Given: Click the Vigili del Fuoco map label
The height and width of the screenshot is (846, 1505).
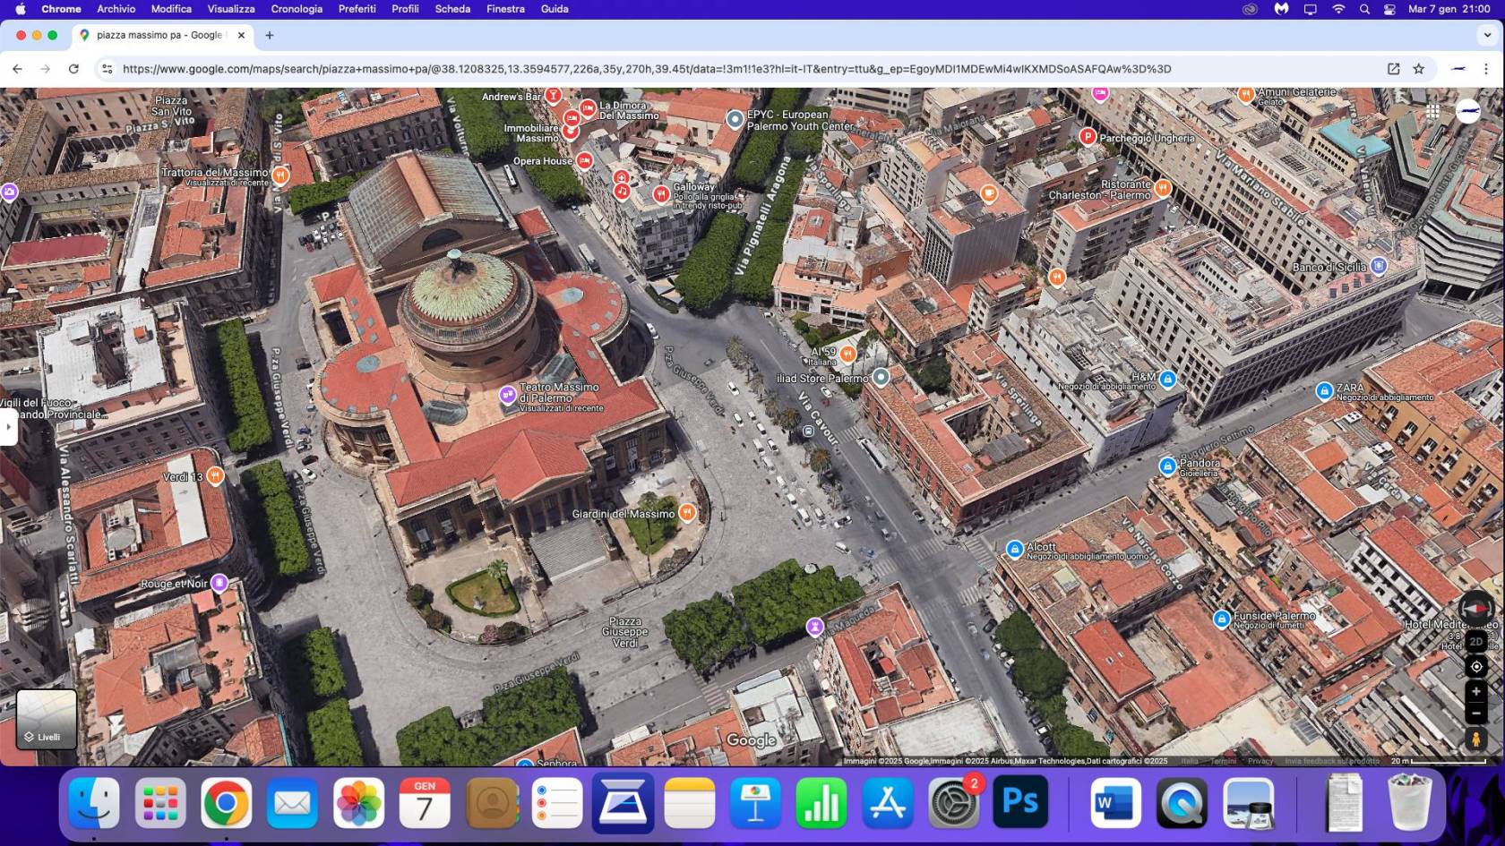Looking at the screenshot, I should [x=52, y=409].
